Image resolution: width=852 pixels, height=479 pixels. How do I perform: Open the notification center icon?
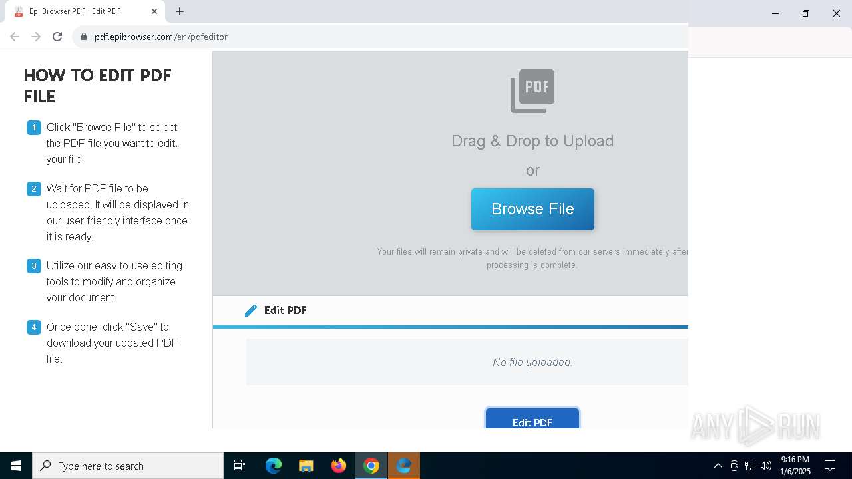tap(830, 466)
